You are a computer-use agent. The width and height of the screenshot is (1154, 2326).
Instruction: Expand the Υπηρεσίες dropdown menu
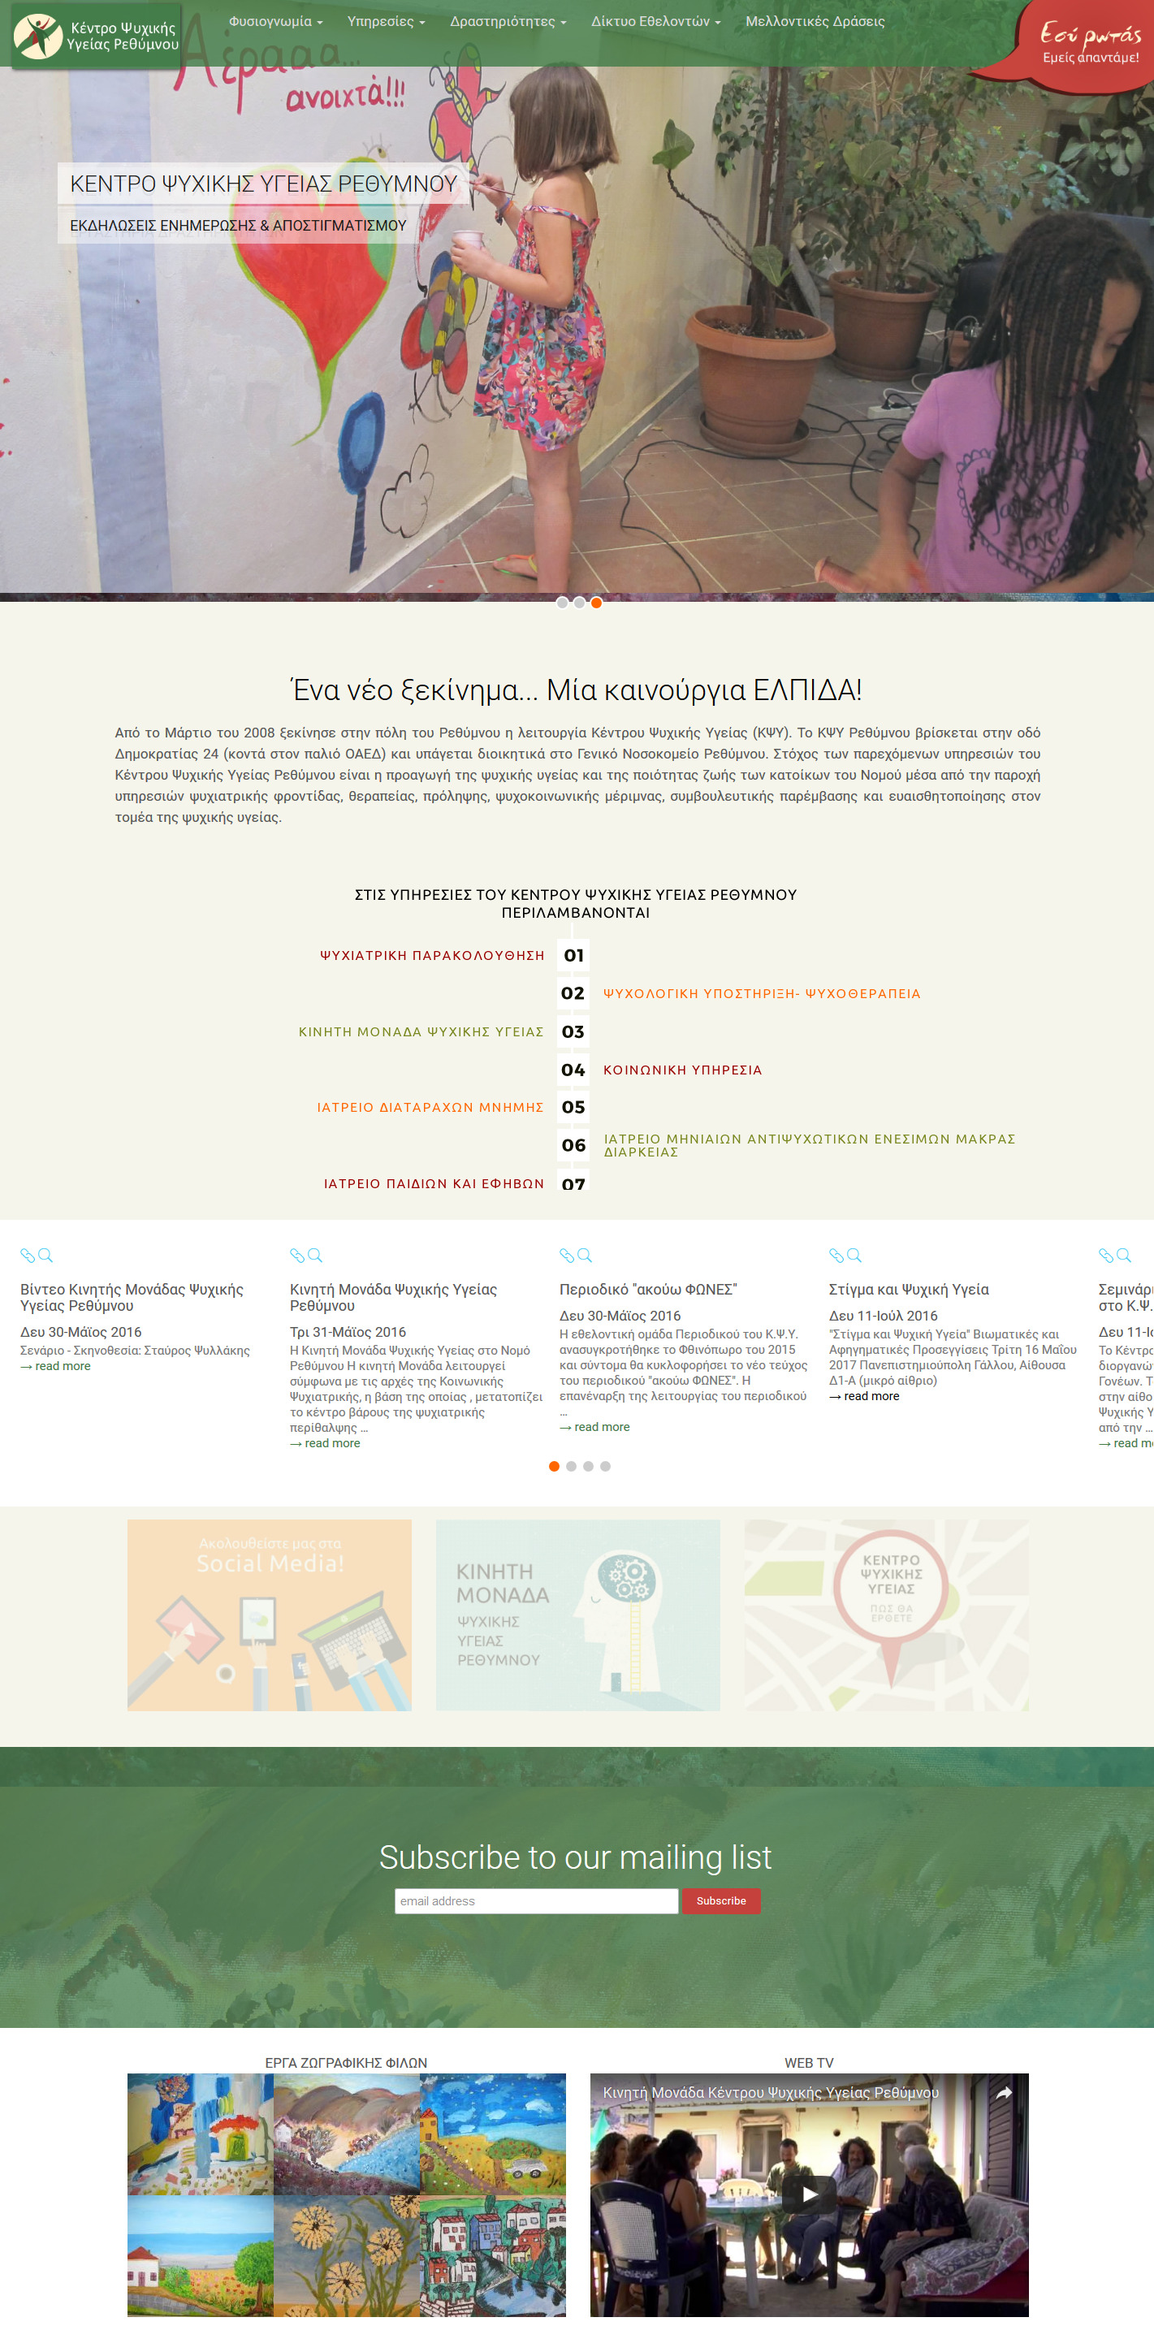pyautogui.click(x=386, y=22)
